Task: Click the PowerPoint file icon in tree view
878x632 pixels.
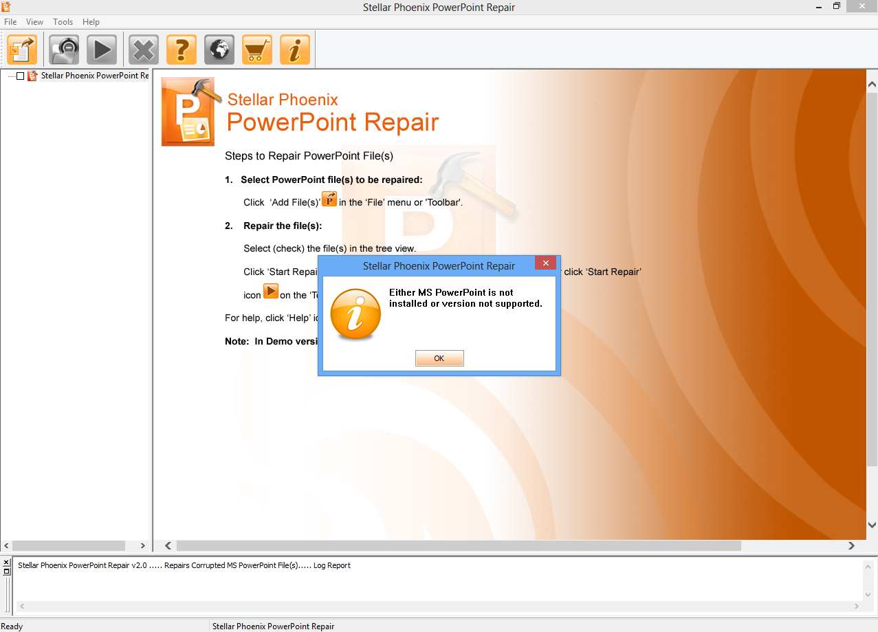Action: [x=32, y=76]
